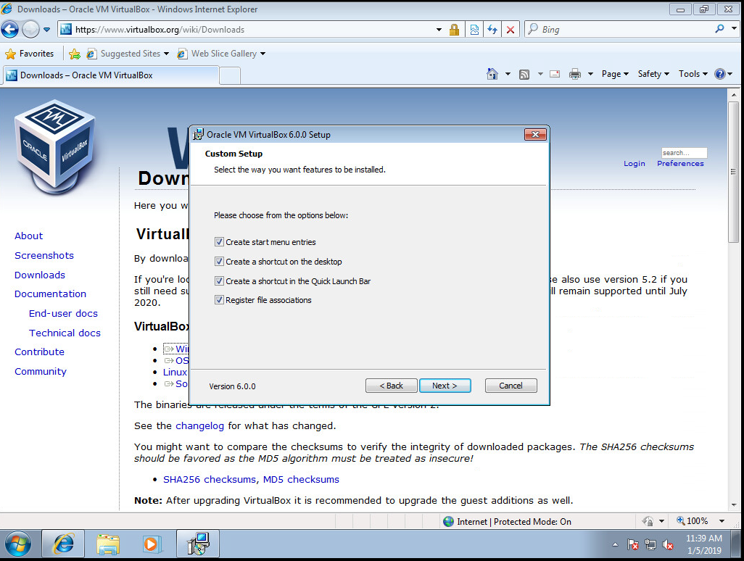Open the changelog link
Screen dimensions: 744x561
199,426
